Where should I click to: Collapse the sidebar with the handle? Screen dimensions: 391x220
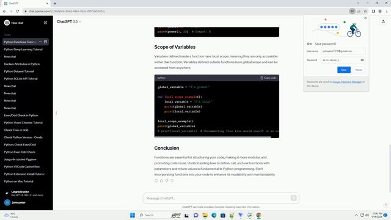(x=56, y=113)
